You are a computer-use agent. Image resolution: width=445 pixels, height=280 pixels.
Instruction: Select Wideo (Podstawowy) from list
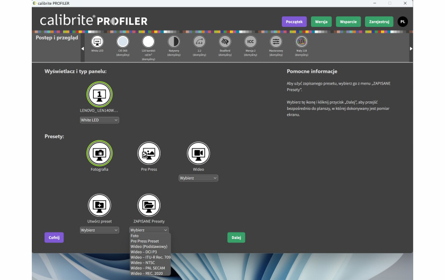[x=150, y=247]
